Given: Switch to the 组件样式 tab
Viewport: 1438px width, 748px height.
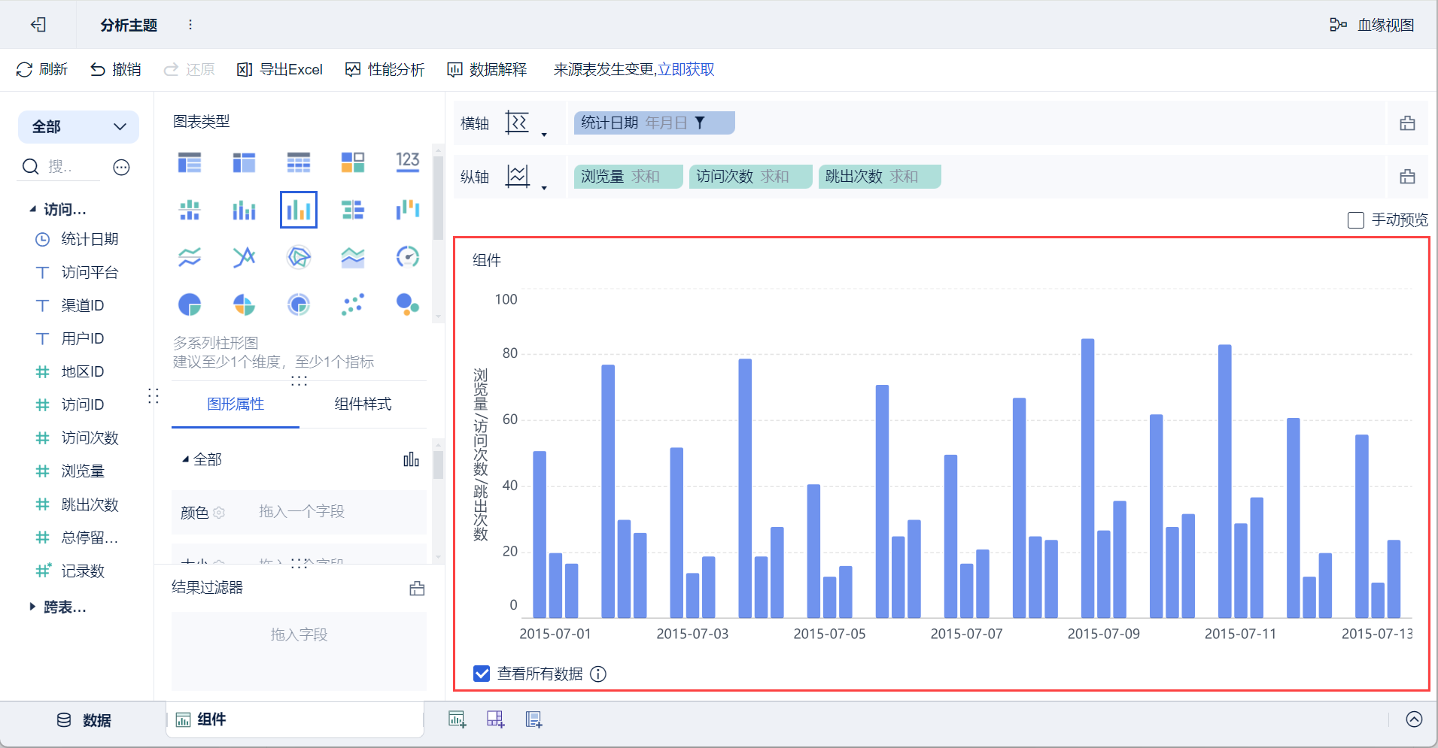Looking at the screenshot, I should click(x=364, y=404).
